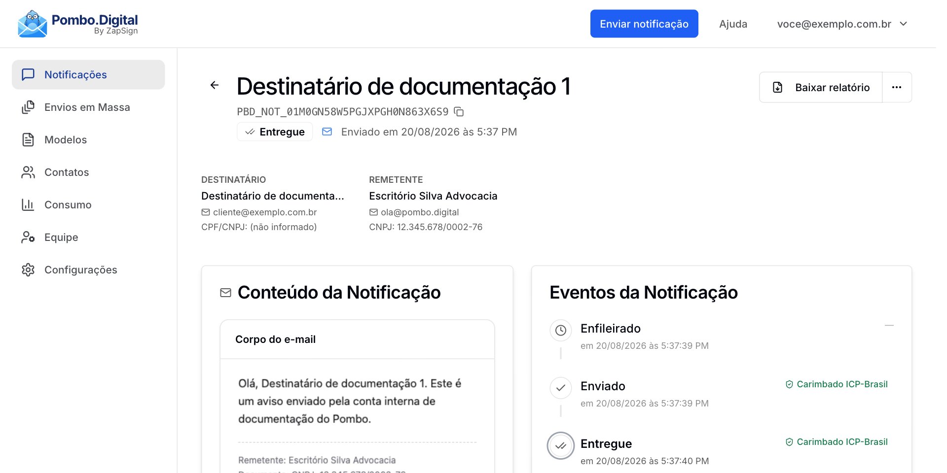Click the mail icon before ola@pombo.digital
Screen dimensions: 947x473
coord(373,212)
